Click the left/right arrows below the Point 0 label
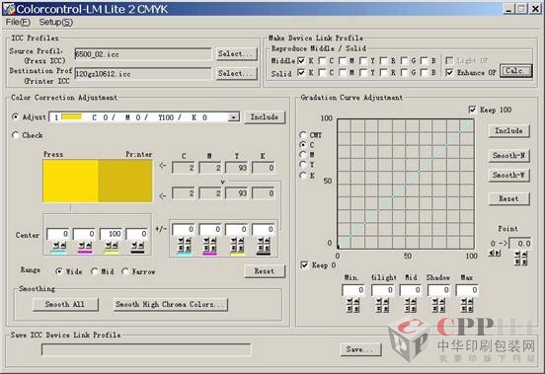The width and height of the screenshot is (545, 374). tap(495, 254)
